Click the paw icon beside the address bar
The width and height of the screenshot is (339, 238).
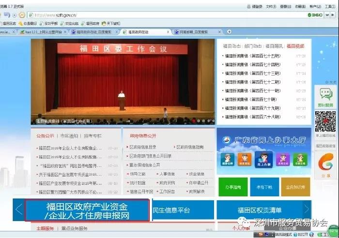[22, 15]
